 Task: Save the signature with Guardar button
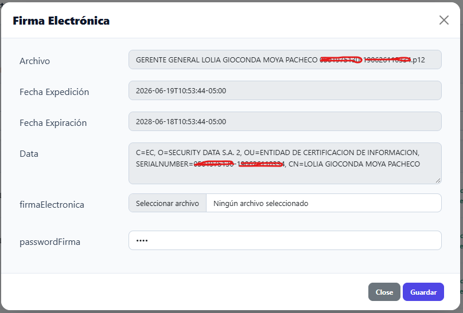click(x=423, y=292)
